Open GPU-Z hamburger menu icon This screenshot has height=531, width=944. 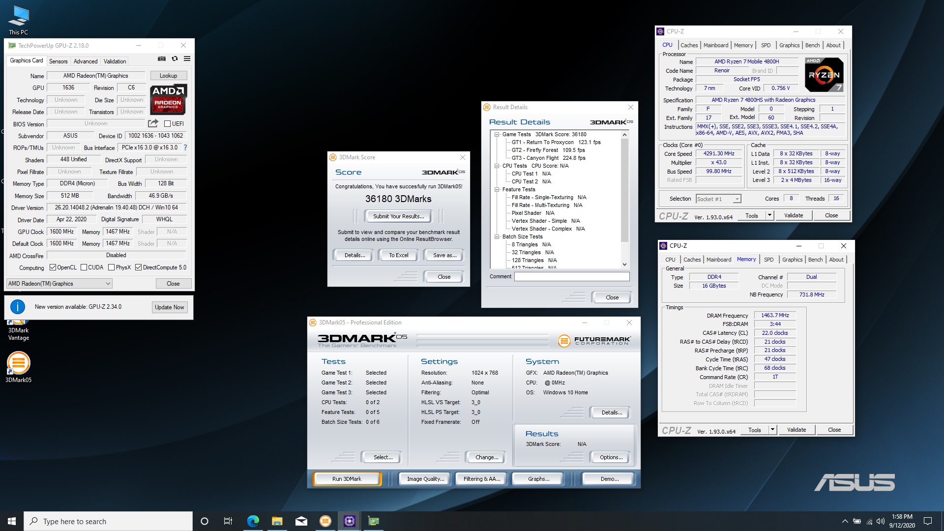[x=187, y=59]
